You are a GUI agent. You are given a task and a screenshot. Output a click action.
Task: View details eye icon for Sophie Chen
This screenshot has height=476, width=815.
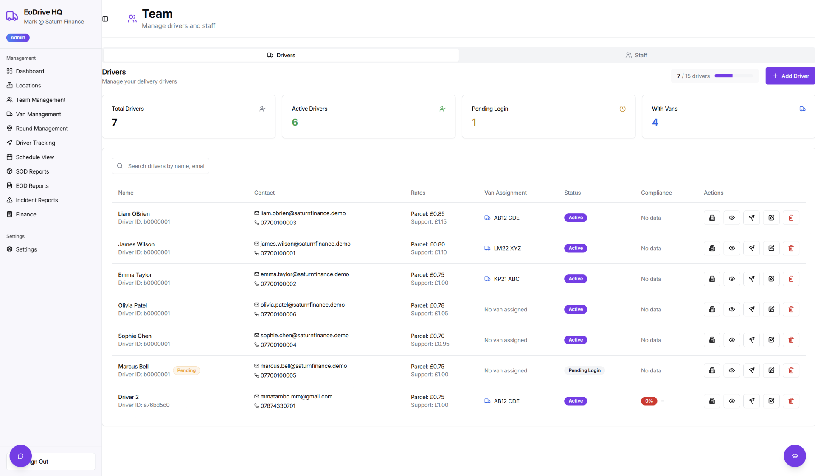click(x=732, y=340)
